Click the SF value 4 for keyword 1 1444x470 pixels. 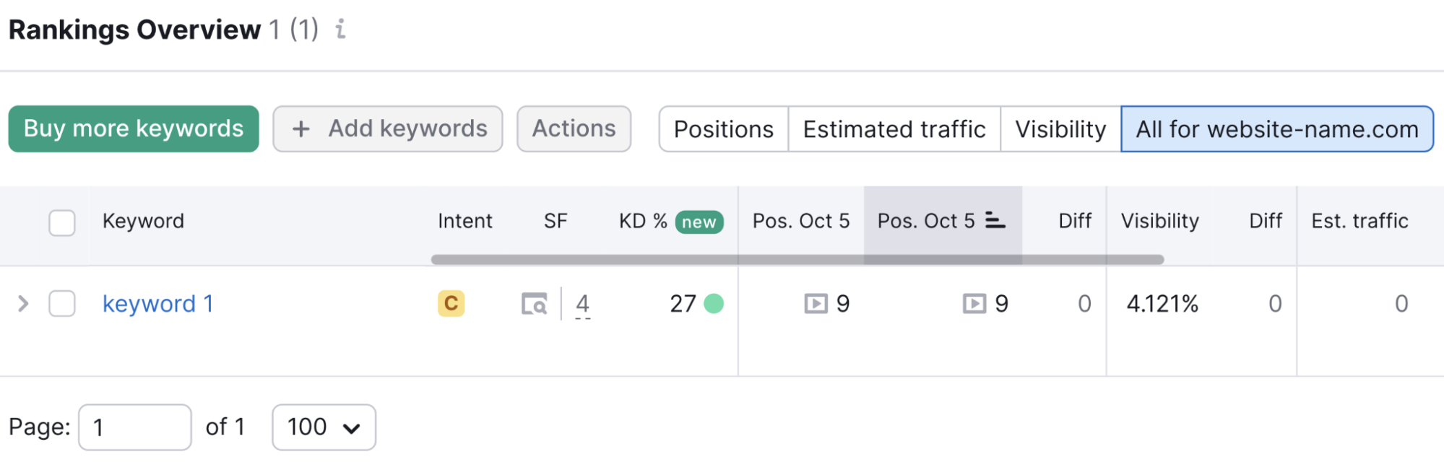[x=582, y=304]
